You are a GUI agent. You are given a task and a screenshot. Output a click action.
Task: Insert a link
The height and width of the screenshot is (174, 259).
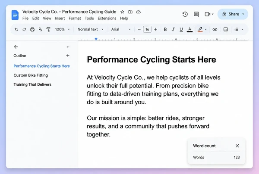[215, 29]
